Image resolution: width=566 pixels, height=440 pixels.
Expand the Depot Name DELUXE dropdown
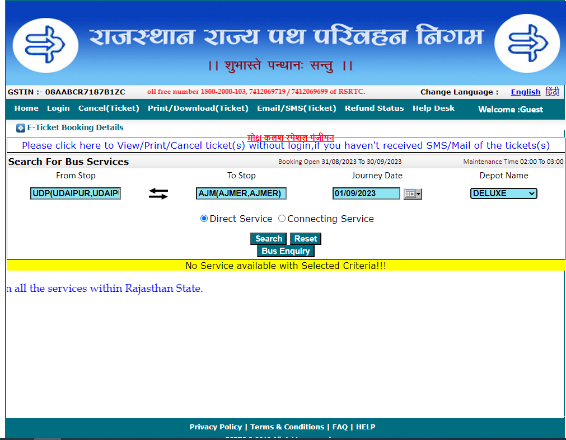click(x=503, y=193)
